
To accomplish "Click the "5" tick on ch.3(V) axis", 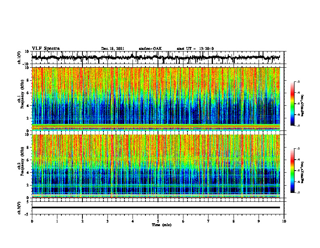I will (28, 201).
